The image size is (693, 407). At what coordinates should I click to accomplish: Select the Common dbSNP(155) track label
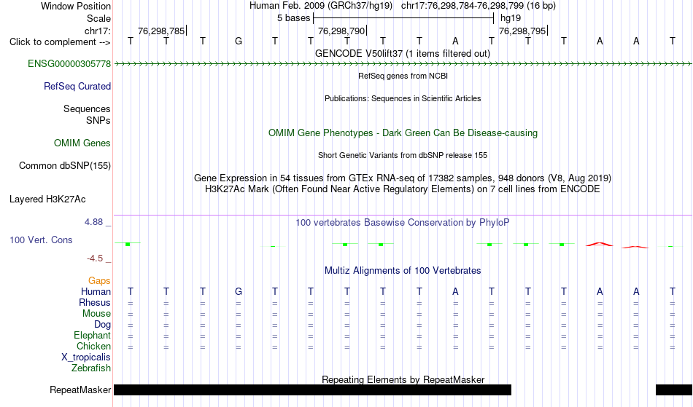coord(65,166)
